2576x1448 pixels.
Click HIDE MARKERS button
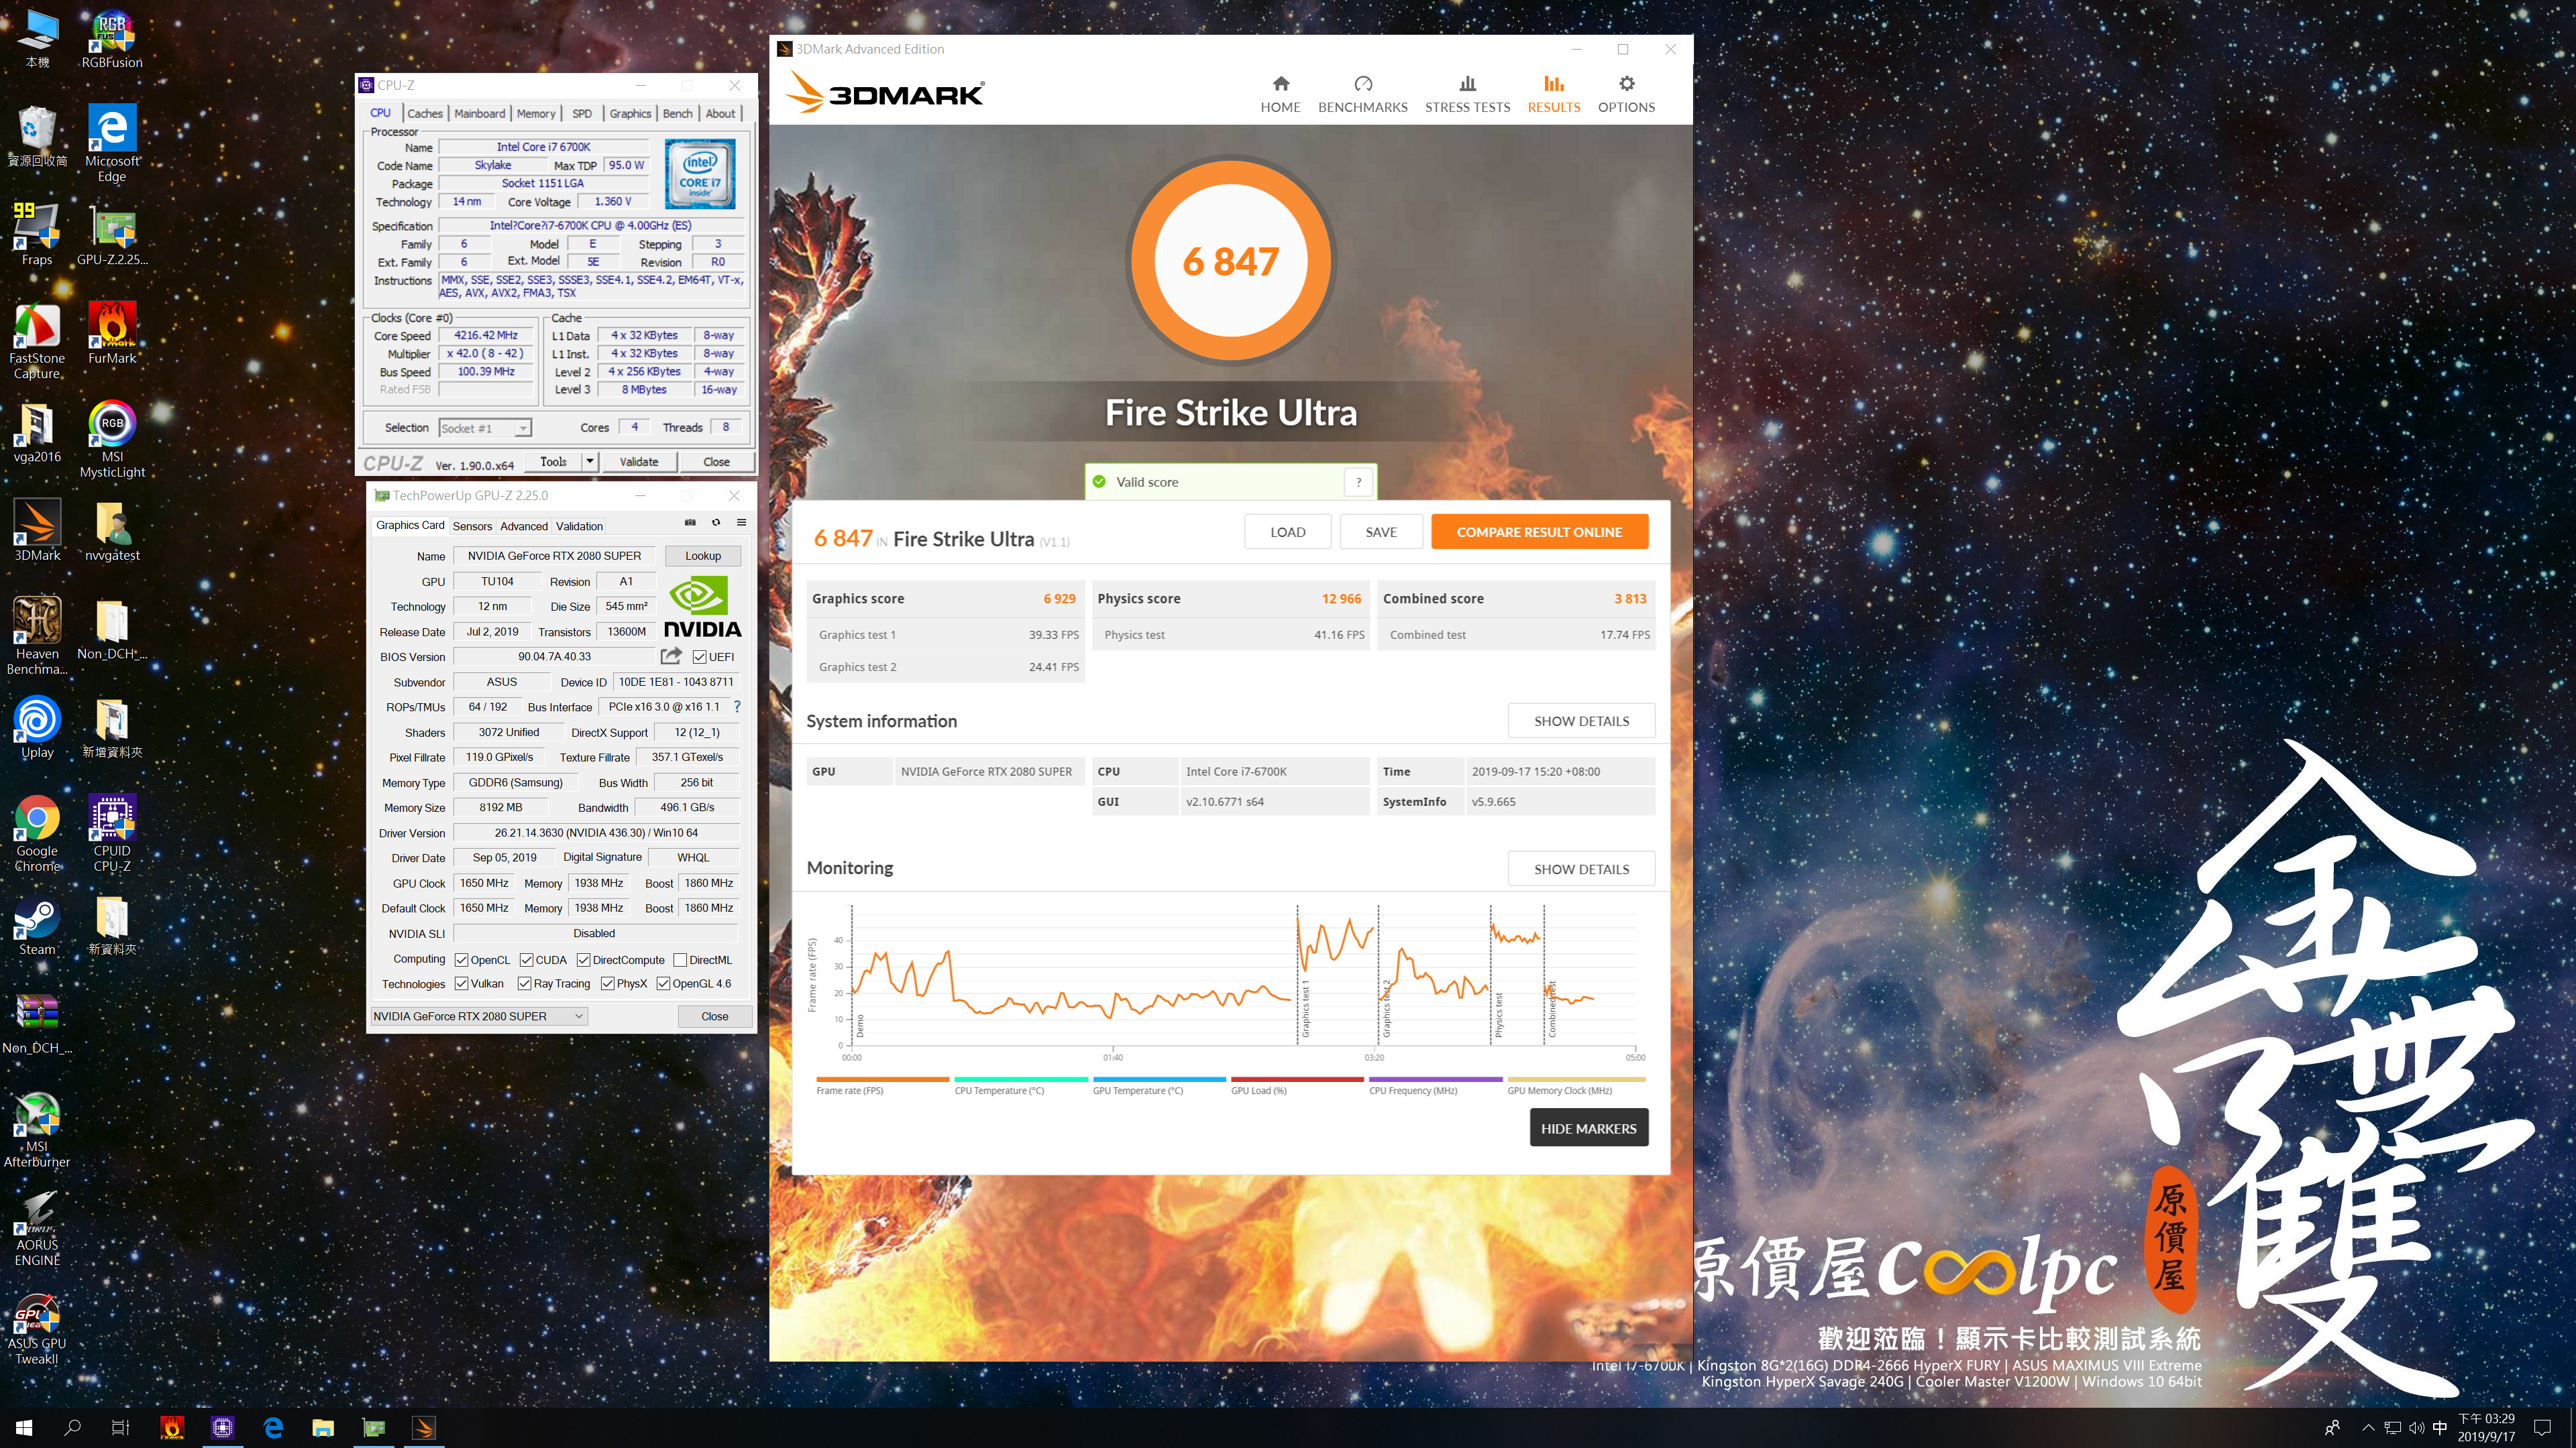click(x=1588, y=1128)
